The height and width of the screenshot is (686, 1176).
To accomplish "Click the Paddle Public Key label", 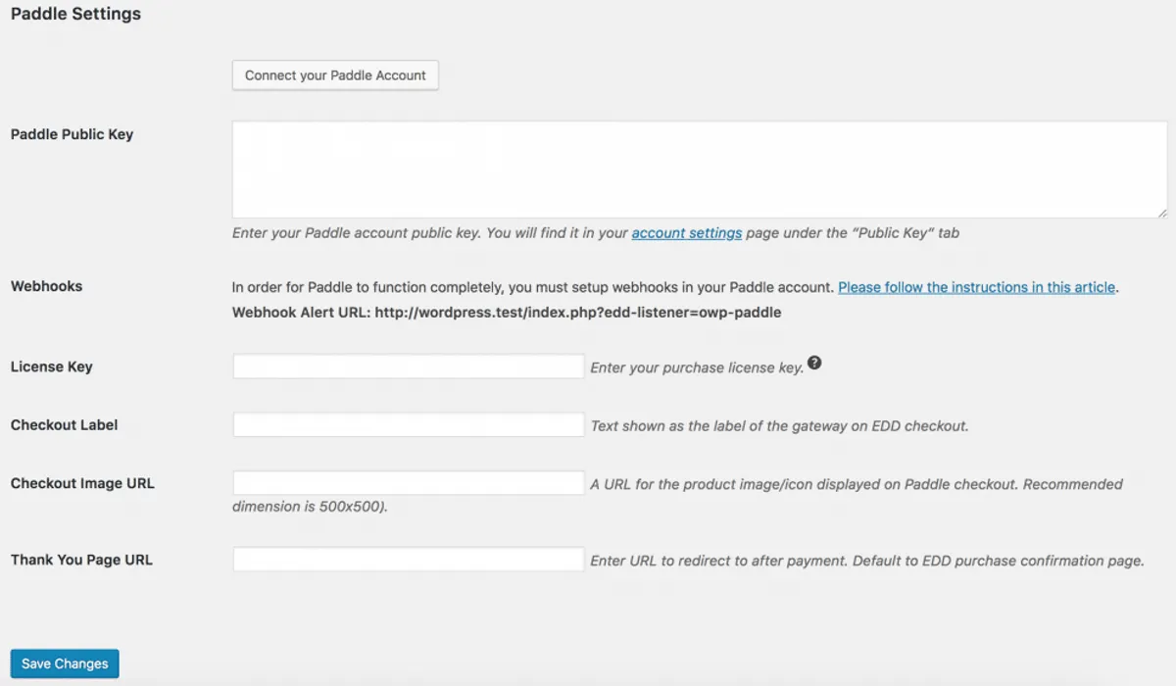I will tap(72, 134).
